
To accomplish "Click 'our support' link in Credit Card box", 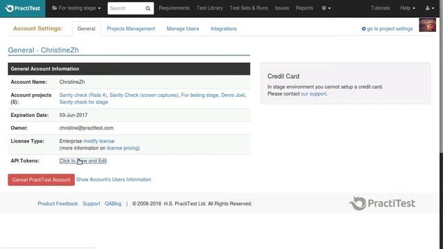I will pyautogui.click(x=314, y=94).
